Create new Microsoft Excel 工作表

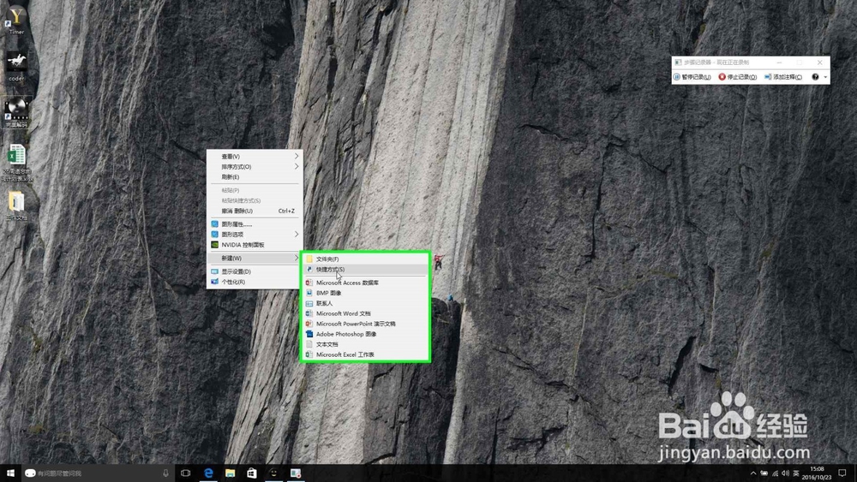coord(365,354)
